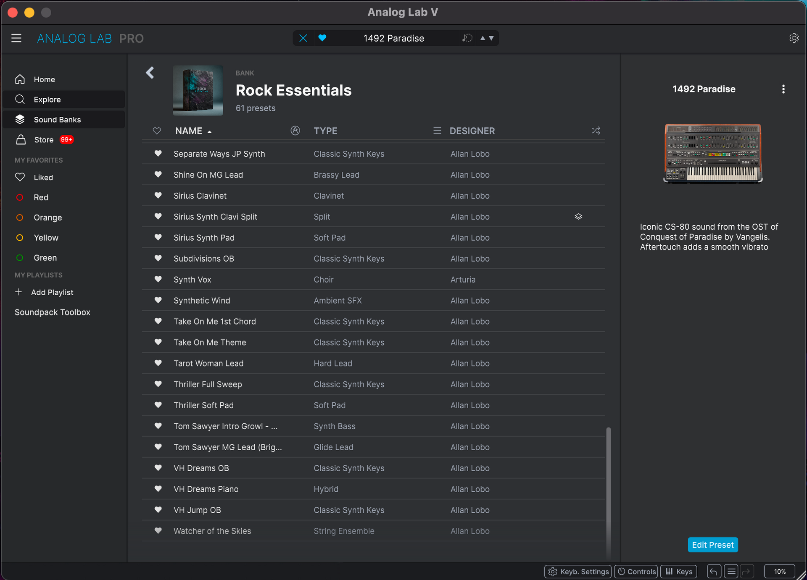Toggle the blue heart for 1492 Paradise
The image size is (807, 580).
coord(322,38)
